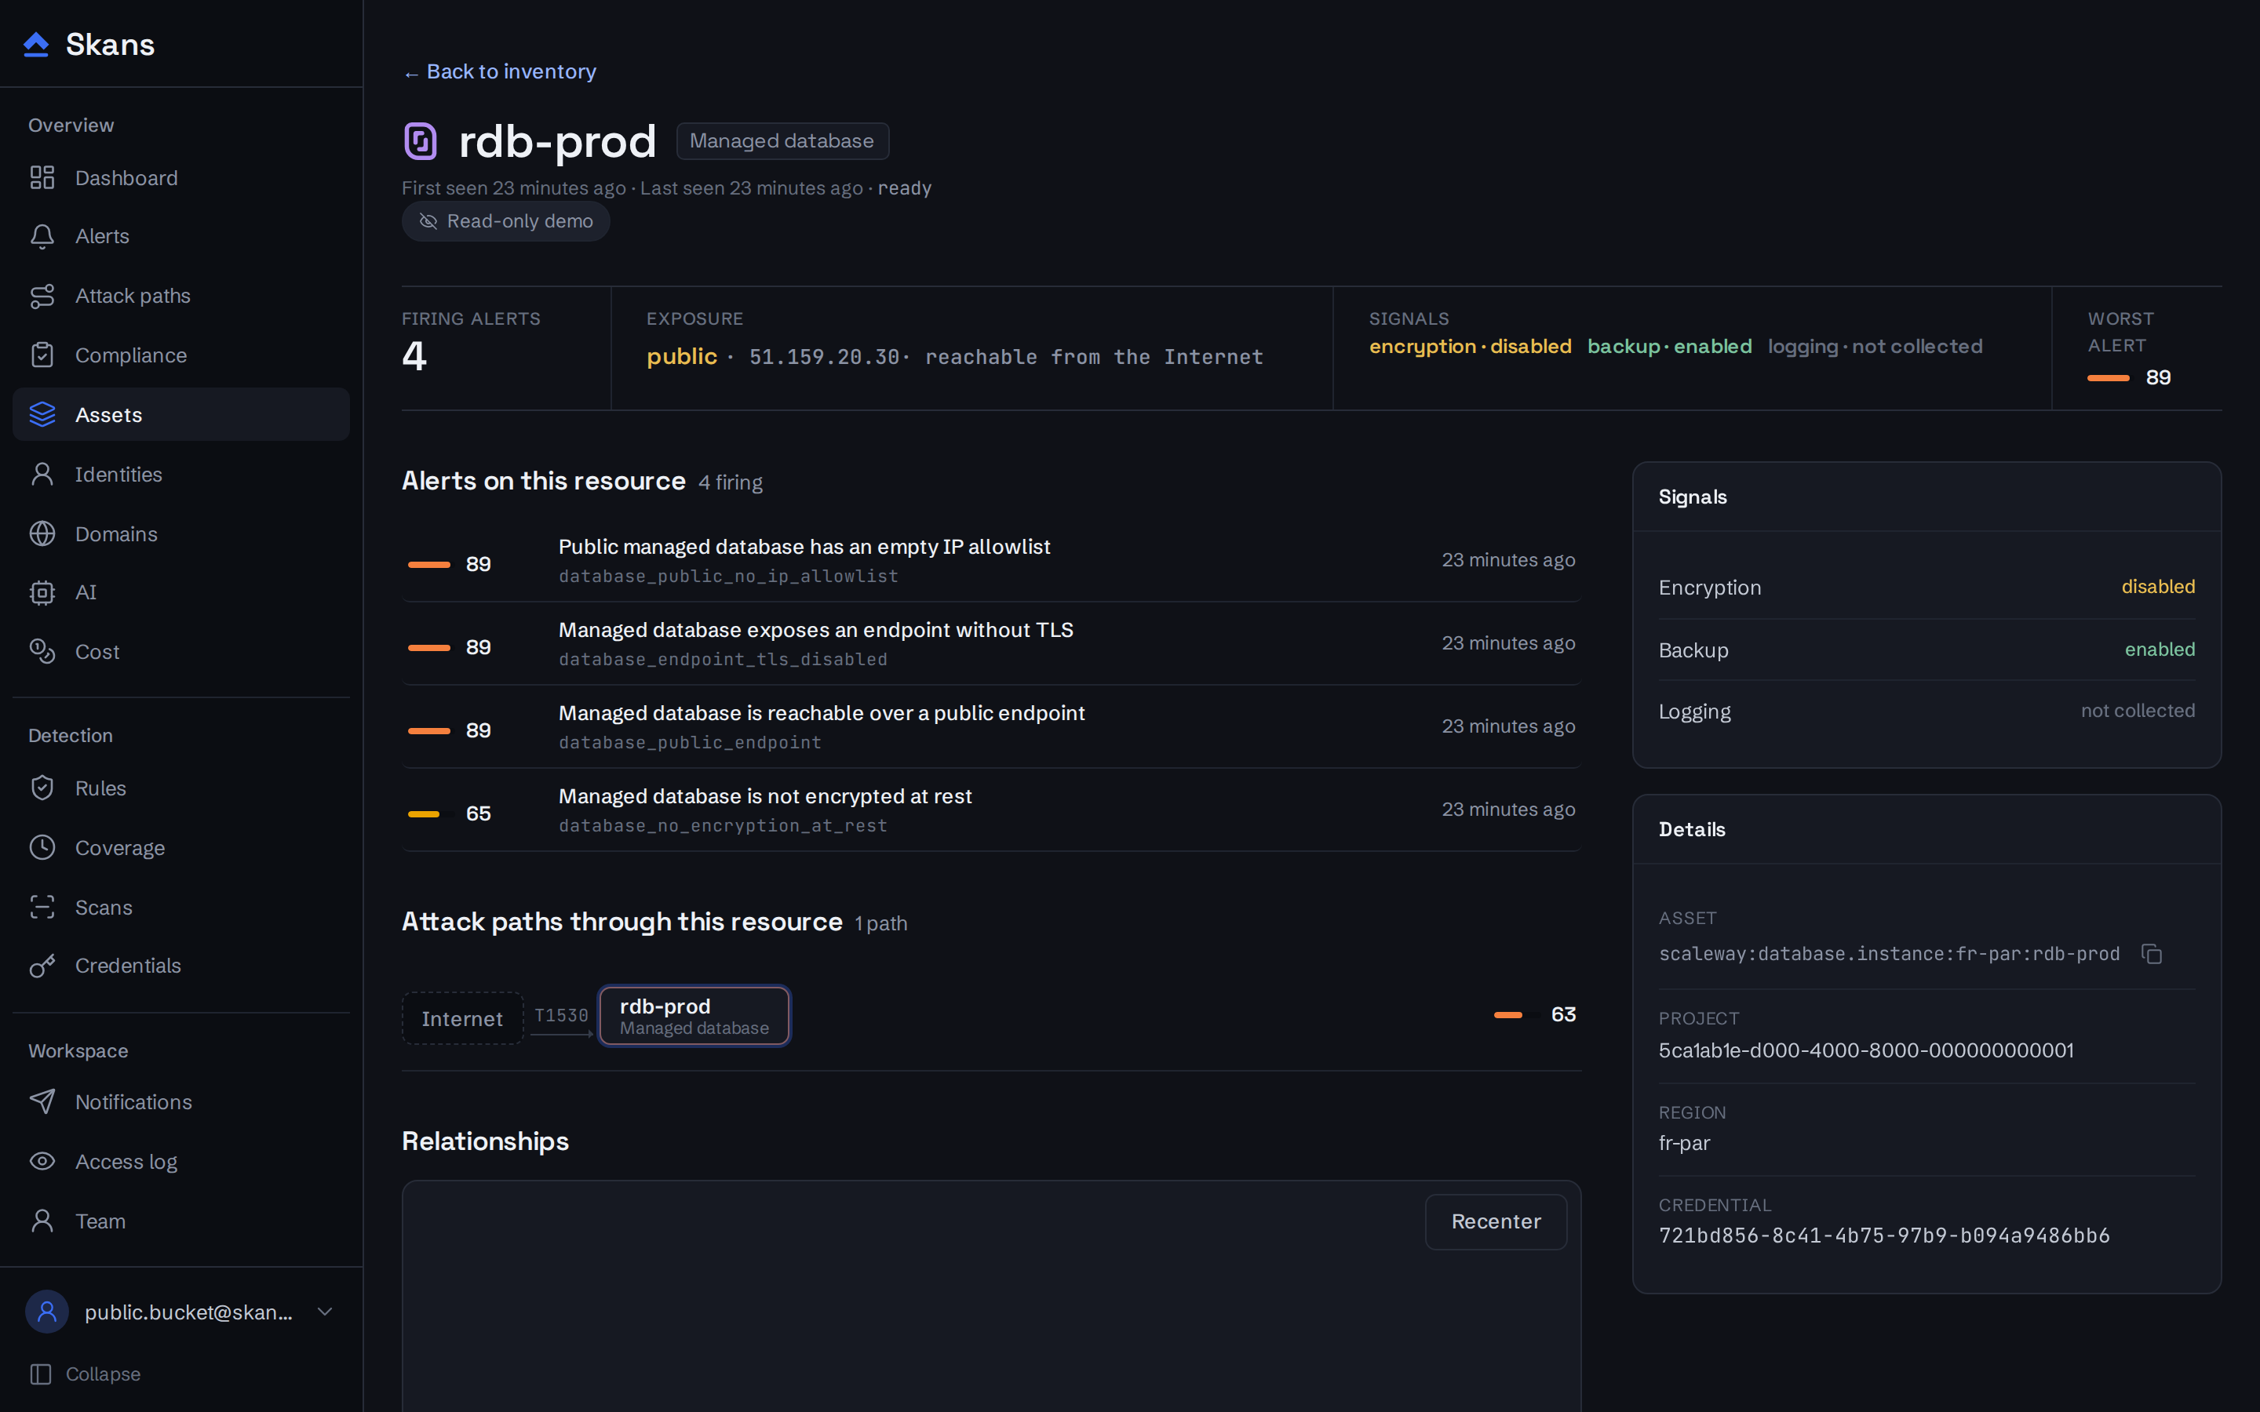Click the rdb-prod node in the attack path

pyautogui.click(x=694, y=1016)
